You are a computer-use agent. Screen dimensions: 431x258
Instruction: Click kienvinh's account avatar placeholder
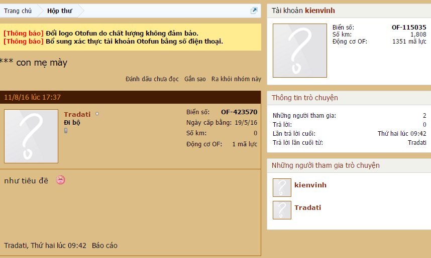coord(300,51)
